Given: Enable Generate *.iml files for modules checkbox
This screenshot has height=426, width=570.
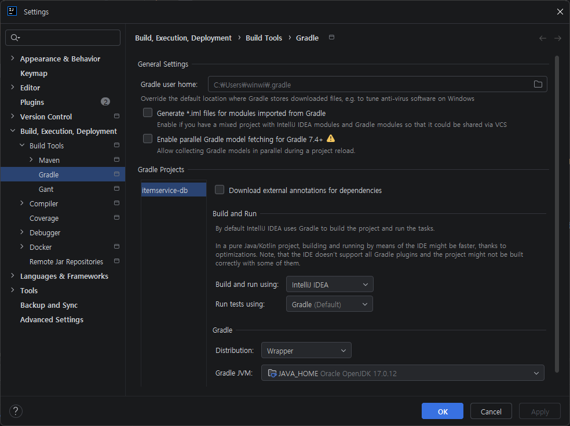Looking at the screenshot, I should pyautogui.click(x=148, y=113).
